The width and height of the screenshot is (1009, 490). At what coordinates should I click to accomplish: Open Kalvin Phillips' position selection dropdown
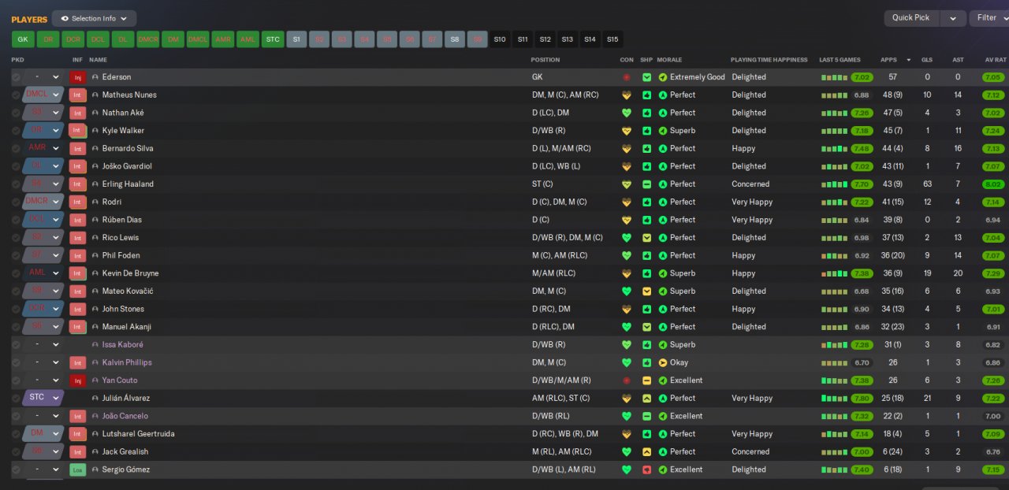click(x=55, y=363)
